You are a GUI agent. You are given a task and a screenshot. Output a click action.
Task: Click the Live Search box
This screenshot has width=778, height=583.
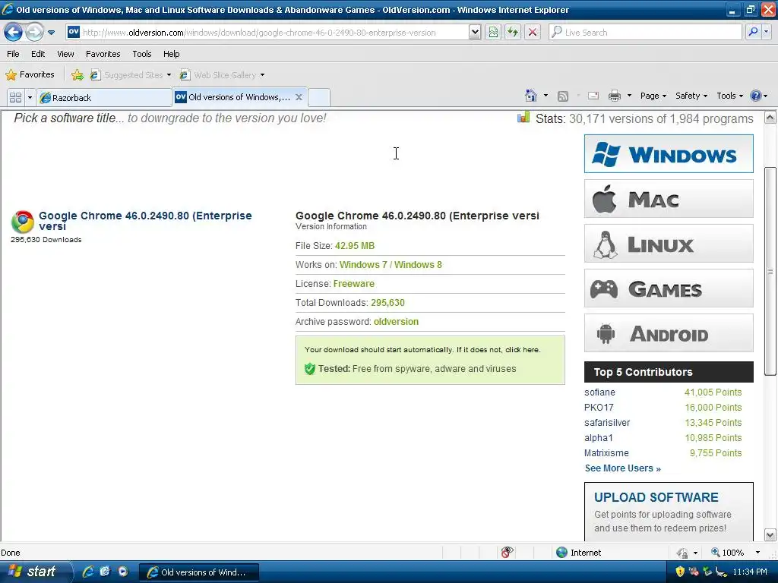(645, 32)
